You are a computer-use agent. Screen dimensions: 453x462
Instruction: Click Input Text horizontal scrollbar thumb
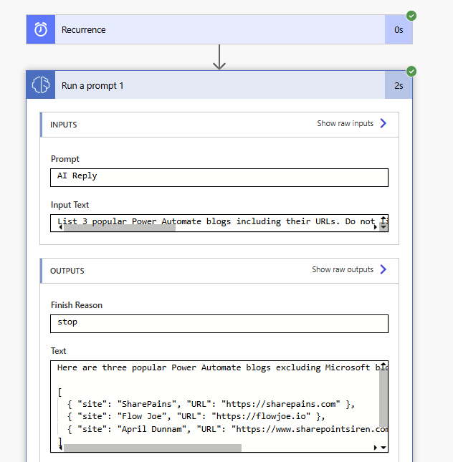[x=120, y=228]
